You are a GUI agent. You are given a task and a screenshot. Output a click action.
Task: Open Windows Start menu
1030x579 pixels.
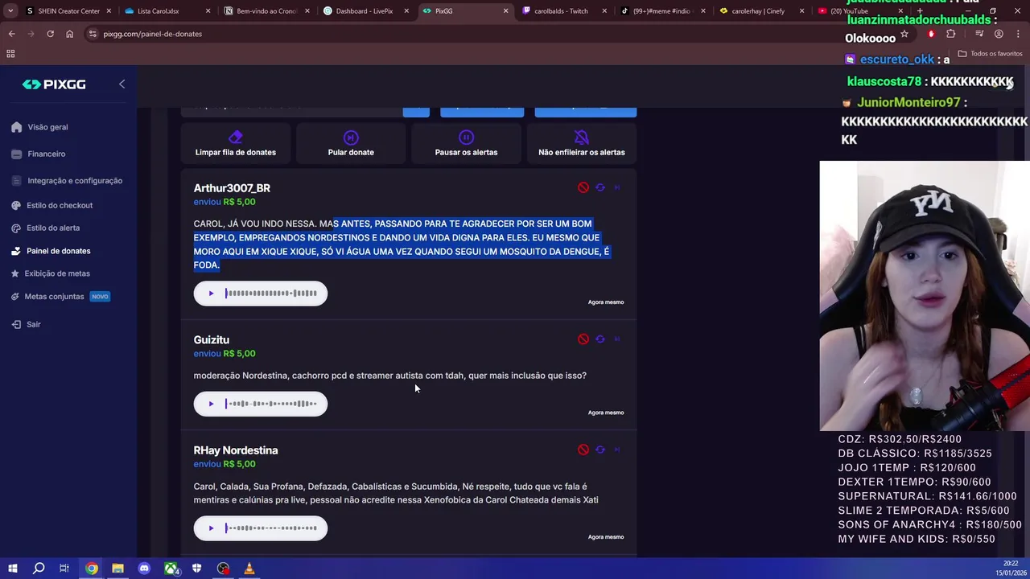11,569
